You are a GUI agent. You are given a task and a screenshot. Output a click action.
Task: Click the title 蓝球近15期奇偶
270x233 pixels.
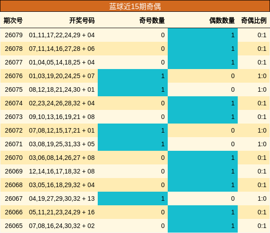[135, 6]
